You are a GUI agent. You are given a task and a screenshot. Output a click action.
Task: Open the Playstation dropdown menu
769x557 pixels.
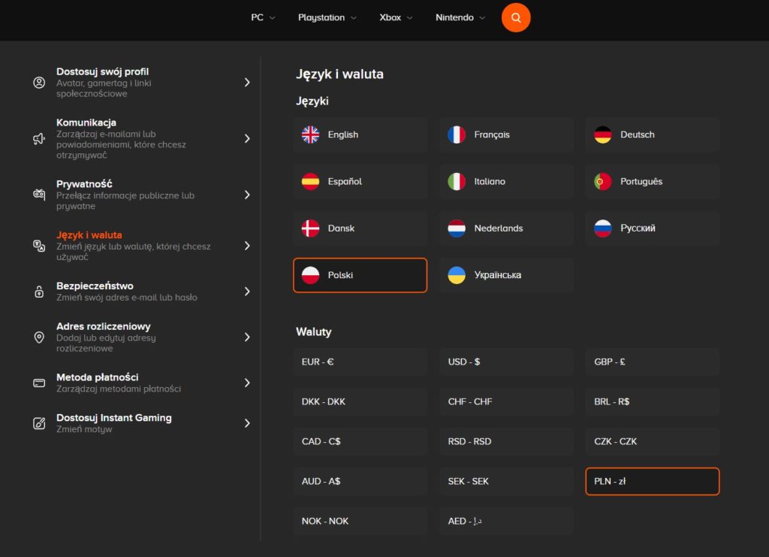click(x=327, y=17)
